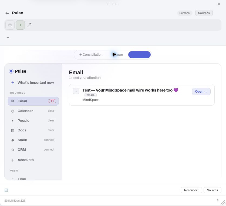Click the document icon next to Docs

[x=13, y=130]
